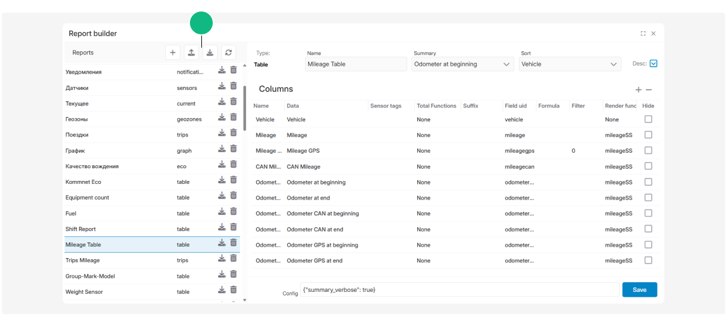This screenshot has width=727, height=316.
Task: Delete the Fuel report
Action: (x=233, y=211)
